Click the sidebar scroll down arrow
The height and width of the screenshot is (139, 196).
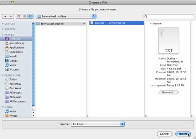pos(33,116)
